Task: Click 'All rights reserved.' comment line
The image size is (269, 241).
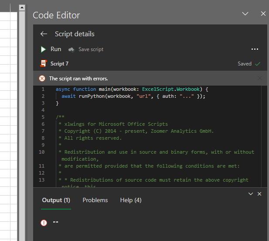Action: (93, 138)
